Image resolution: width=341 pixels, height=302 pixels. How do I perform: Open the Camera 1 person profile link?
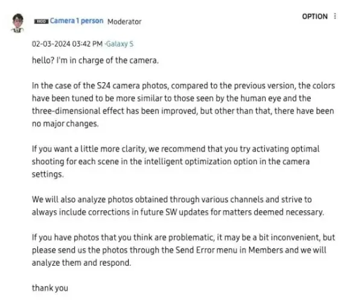[x=77, y=21]
